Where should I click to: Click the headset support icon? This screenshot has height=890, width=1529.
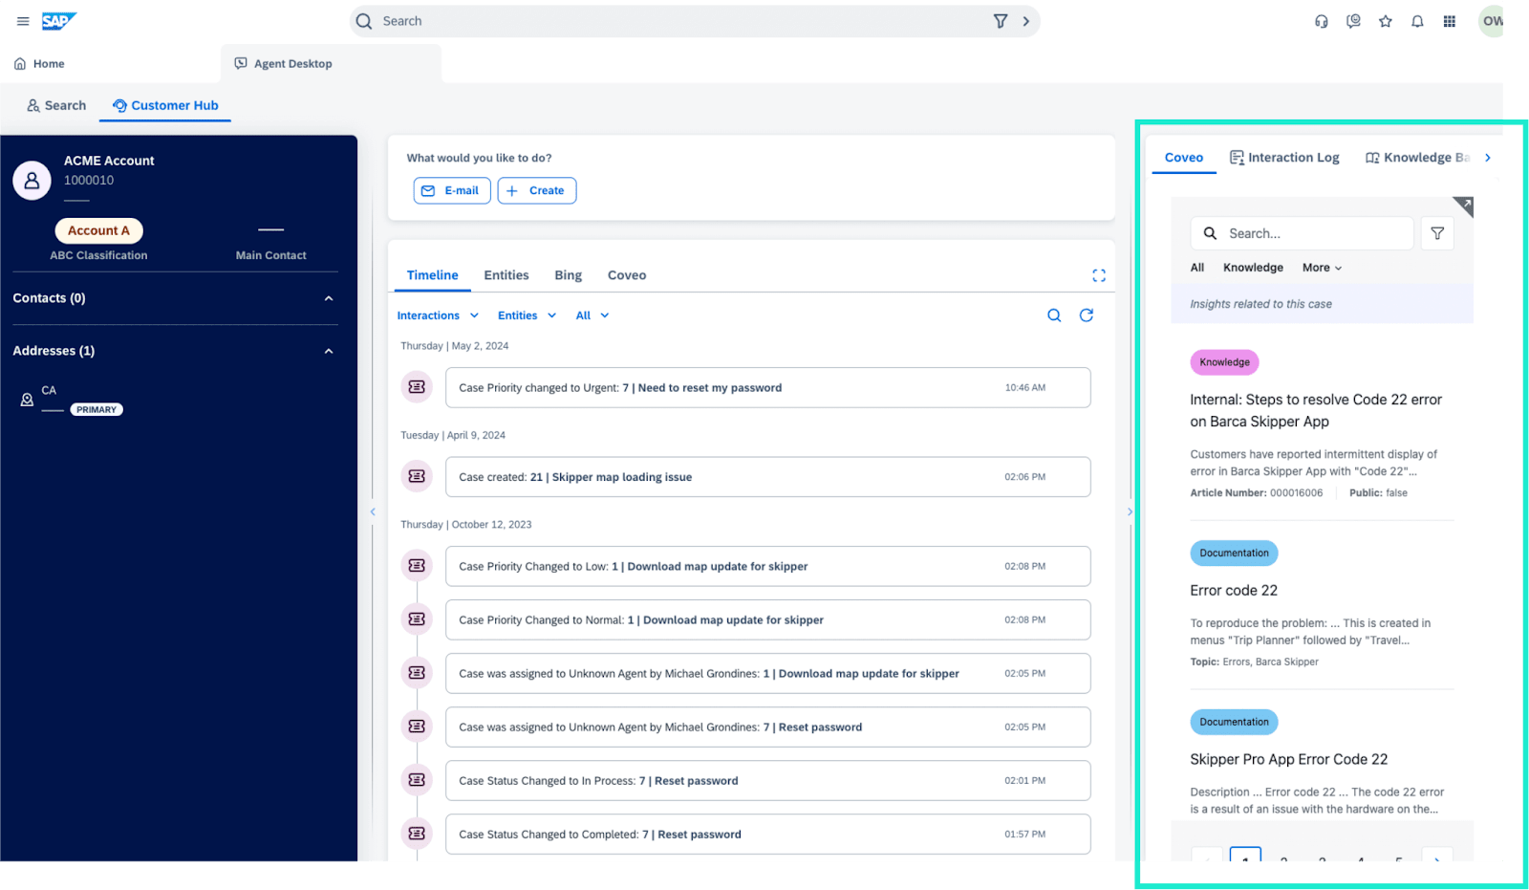click(1322, 21)
